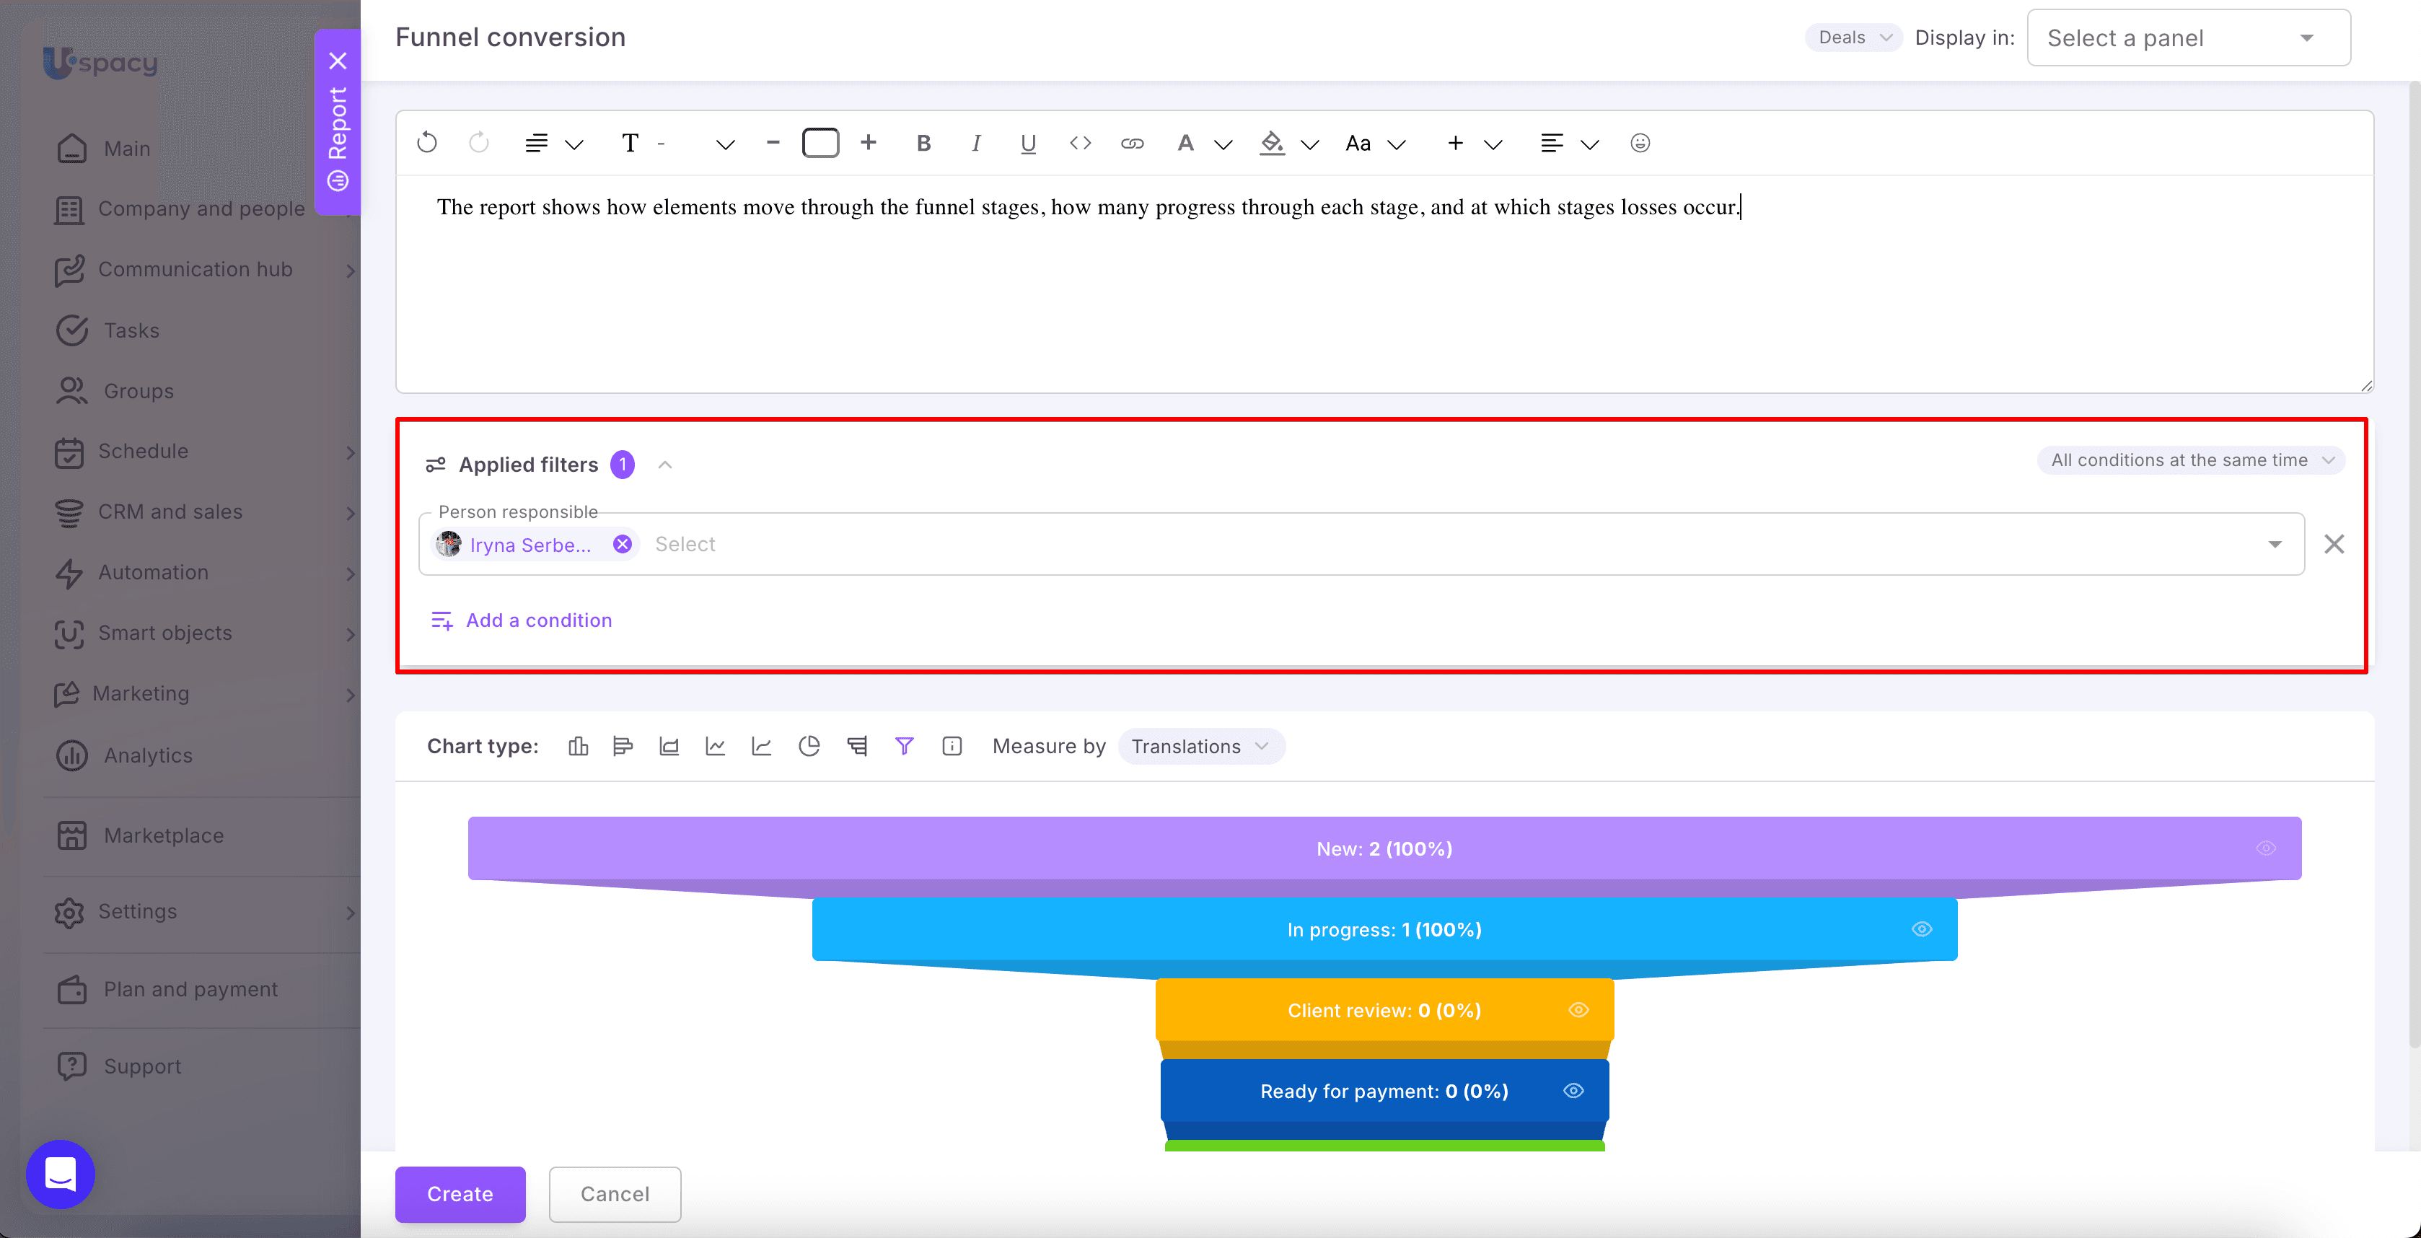
Task: Click the Create button
Action: [460, 1194]
